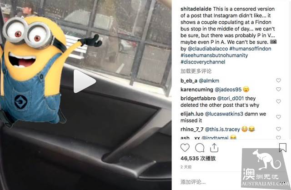The width and height of the screenshot is (291, 190).
Task: Like karencuming's comment heart
Action: (278, 89)
